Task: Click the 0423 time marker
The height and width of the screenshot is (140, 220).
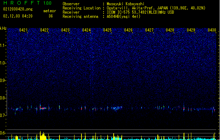Action: click(65, 30)
